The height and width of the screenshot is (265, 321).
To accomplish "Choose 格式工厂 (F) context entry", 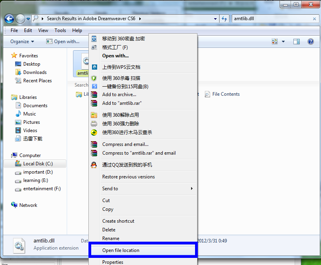I will (143, 47).
